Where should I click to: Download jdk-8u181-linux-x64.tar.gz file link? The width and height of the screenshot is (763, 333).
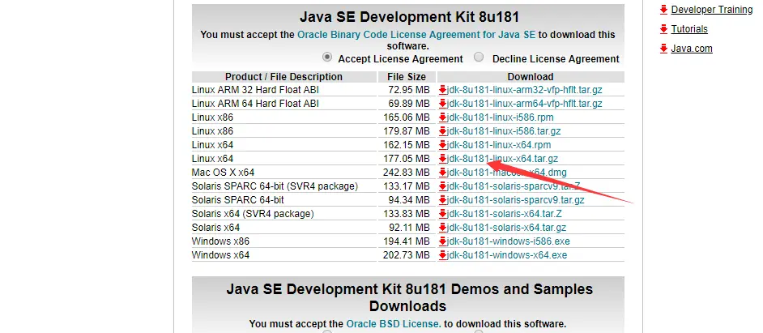click(502, 159)
